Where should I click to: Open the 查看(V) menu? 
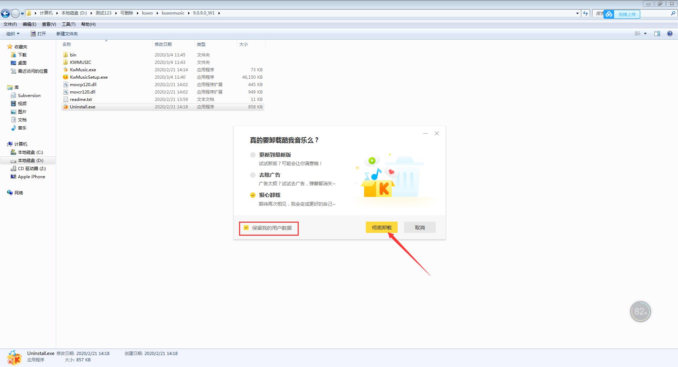[x=49, y=24]
